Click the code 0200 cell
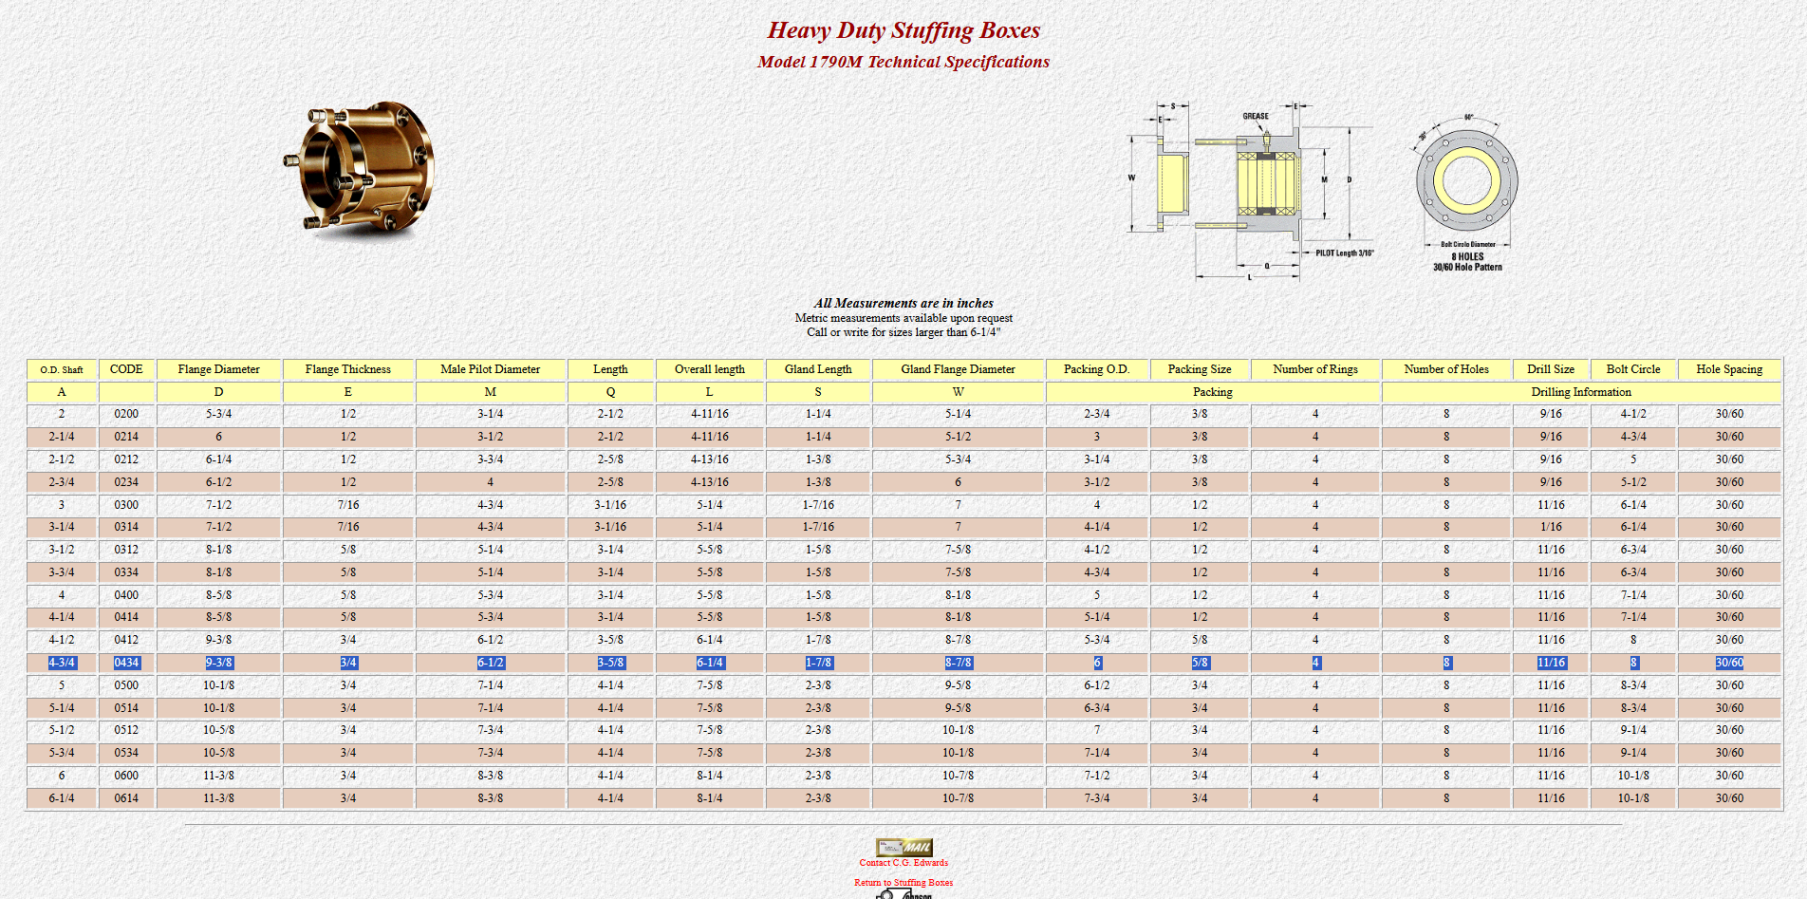This screenshot has width=1807, height=899. [x=126, y=414]
